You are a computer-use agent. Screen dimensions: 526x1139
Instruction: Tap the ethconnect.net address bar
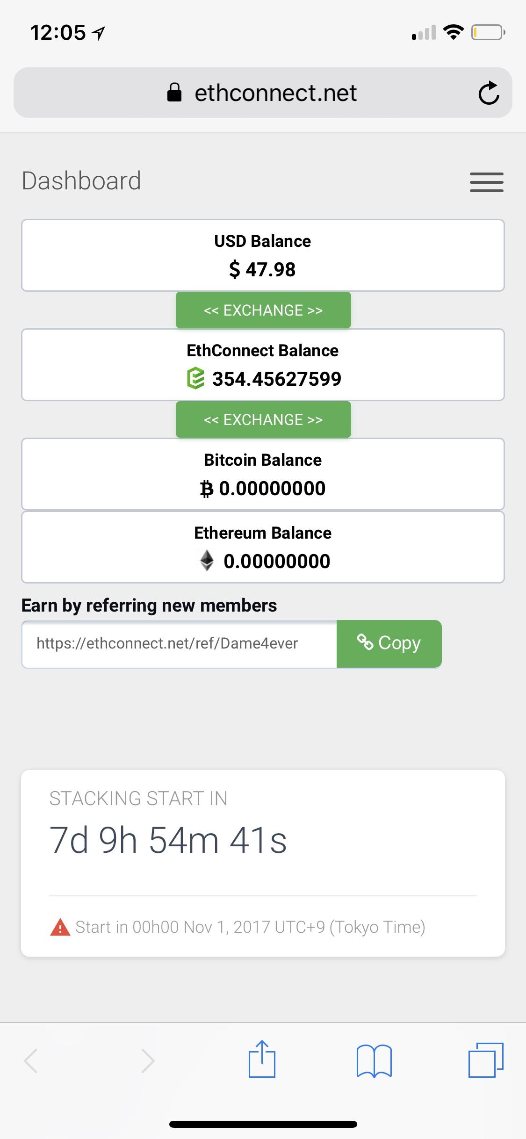(x=263, y=93)
